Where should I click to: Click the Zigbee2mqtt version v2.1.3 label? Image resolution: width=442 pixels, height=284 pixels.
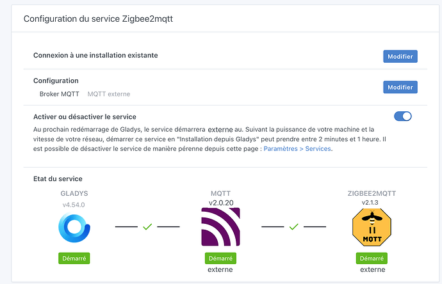click(371, 203)
